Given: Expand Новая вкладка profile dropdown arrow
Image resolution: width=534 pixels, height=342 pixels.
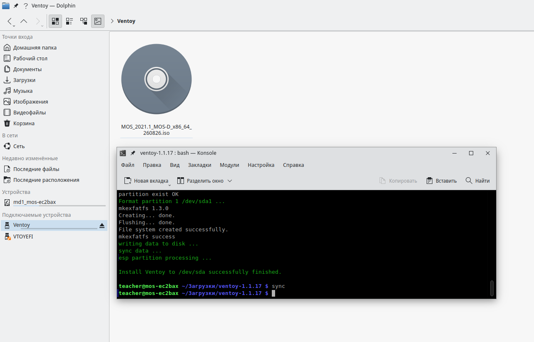Looking at the screenshot, I should (169, 184).
